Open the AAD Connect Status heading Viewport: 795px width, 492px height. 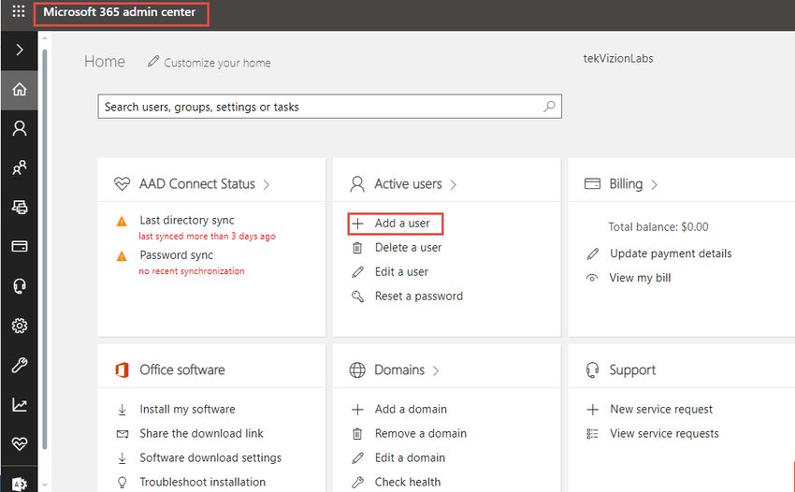(197, 183)
